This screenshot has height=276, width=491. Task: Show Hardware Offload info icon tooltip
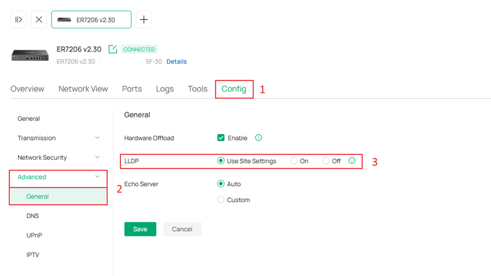point(259,138)
